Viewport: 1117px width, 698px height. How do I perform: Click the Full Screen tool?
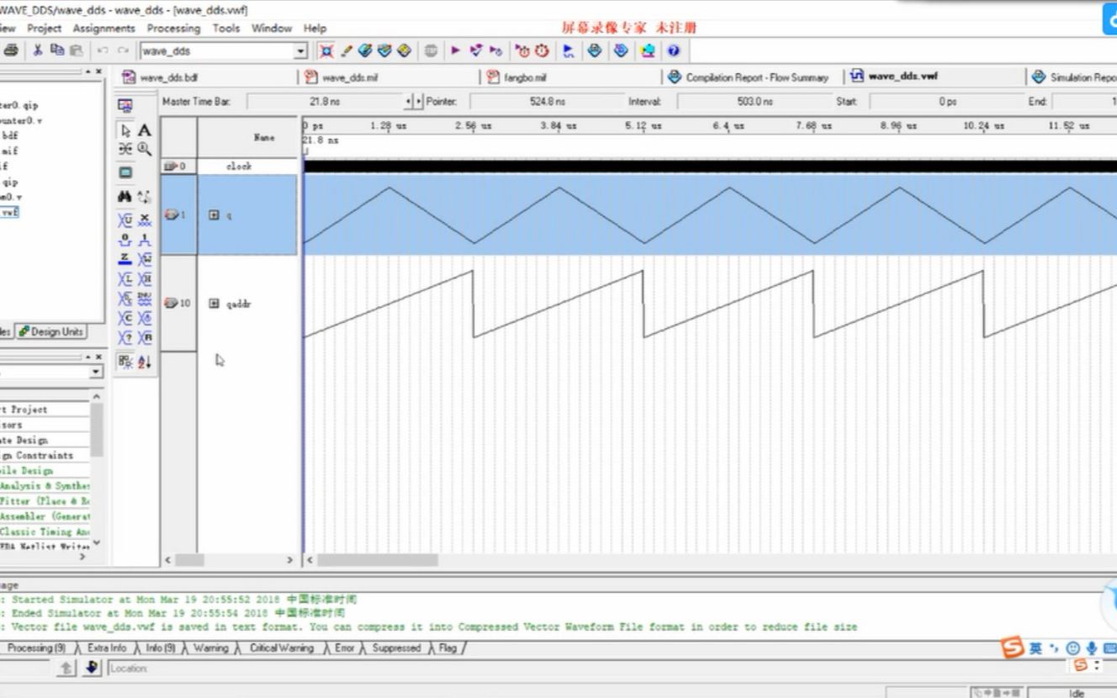point(125,172)
